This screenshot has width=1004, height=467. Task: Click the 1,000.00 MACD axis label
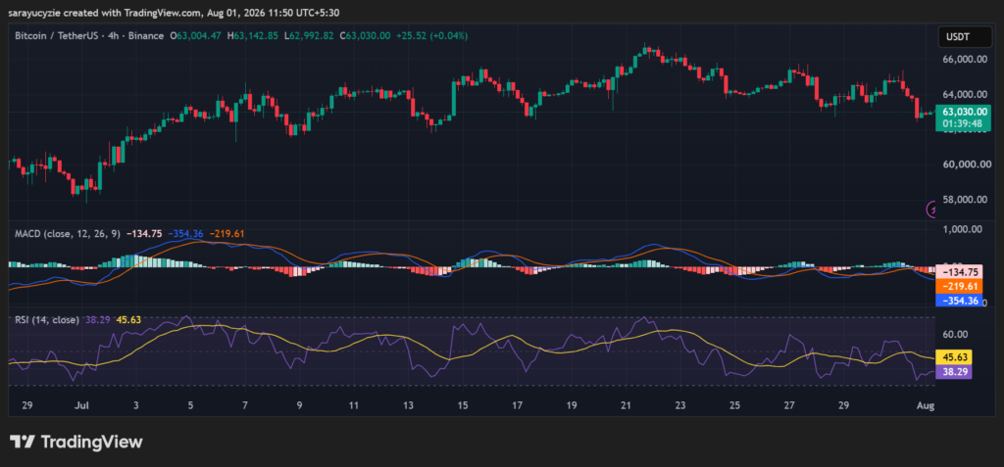pyautogui.click(x=963, y=230)
